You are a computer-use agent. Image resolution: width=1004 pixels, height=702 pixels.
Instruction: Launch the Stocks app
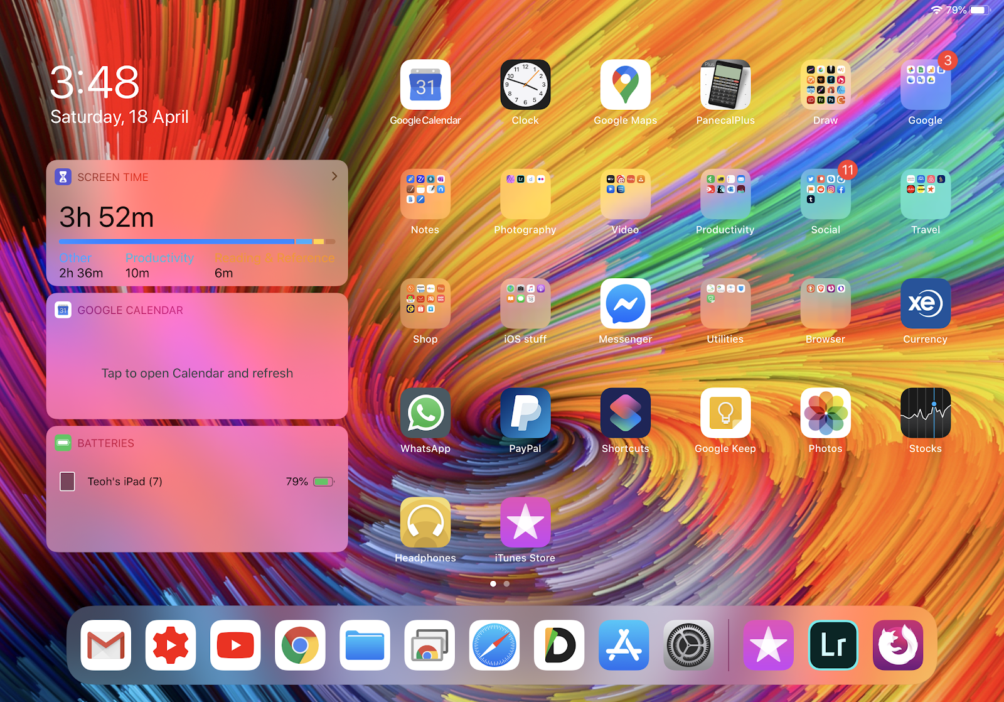click(926, 413)
